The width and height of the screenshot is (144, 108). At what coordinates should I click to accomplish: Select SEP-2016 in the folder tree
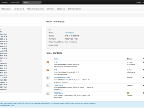coord(4,56)
